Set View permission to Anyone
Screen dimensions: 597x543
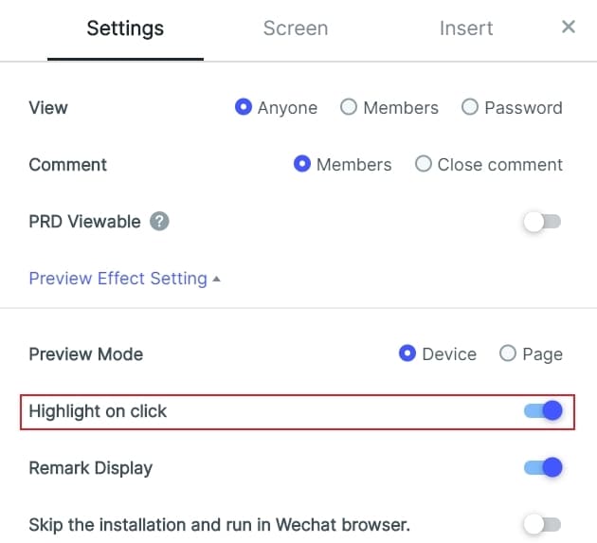(244, 108)
